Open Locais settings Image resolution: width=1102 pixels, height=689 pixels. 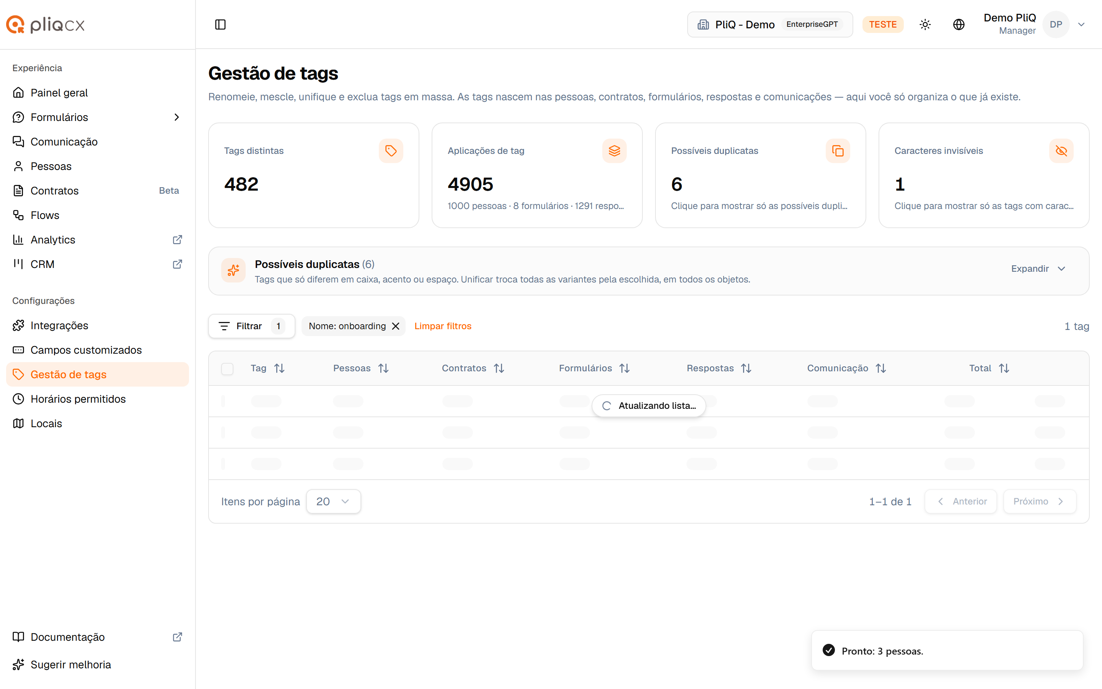point(98,423)
